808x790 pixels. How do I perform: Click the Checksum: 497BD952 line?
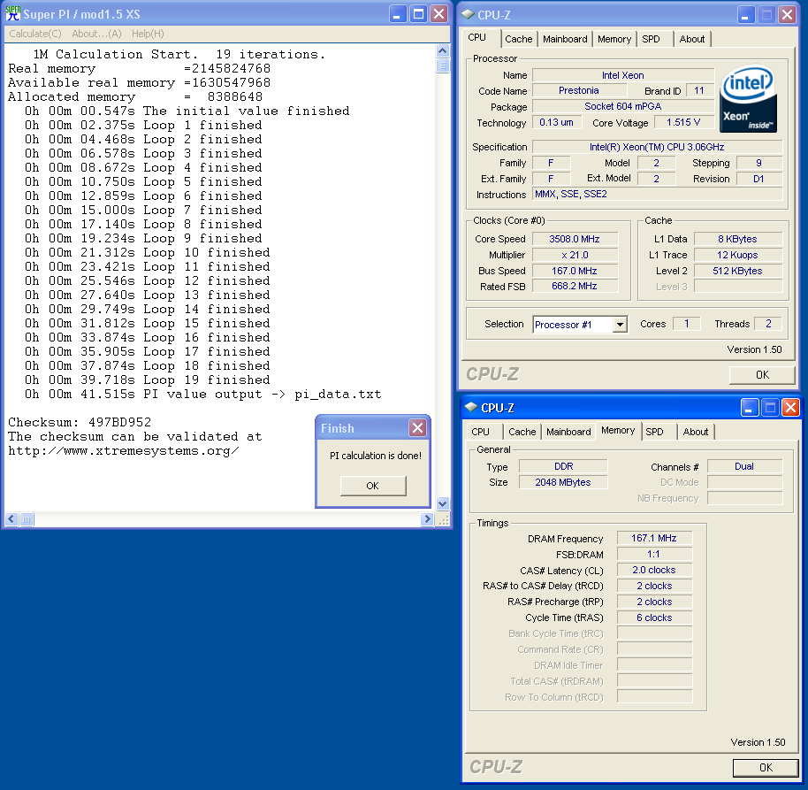click(x=80, y=422)
